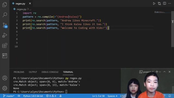
Task: Open the Accounts menu icon
Action: click(x=5, y=78)
